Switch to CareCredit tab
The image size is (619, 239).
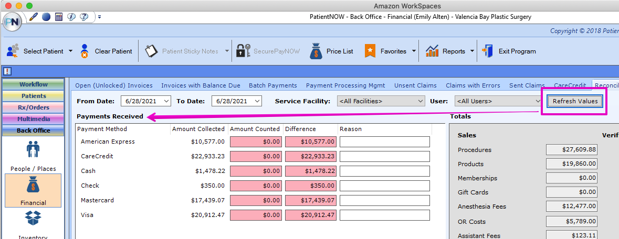pos(570,85)
